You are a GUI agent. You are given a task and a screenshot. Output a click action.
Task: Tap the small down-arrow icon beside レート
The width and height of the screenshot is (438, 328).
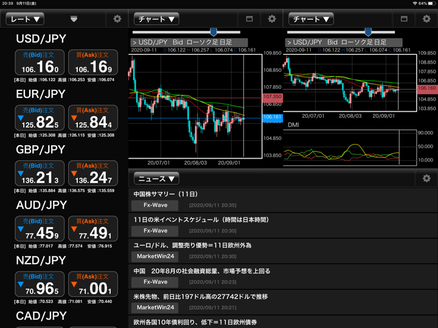click(74, 19)
